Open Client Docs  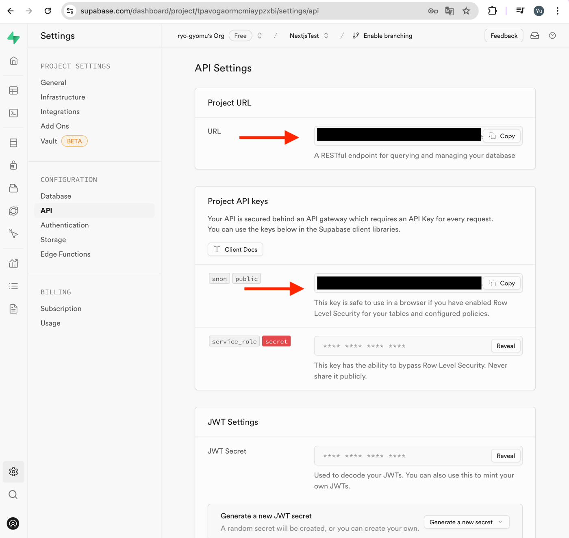click(x=235, y=249)
